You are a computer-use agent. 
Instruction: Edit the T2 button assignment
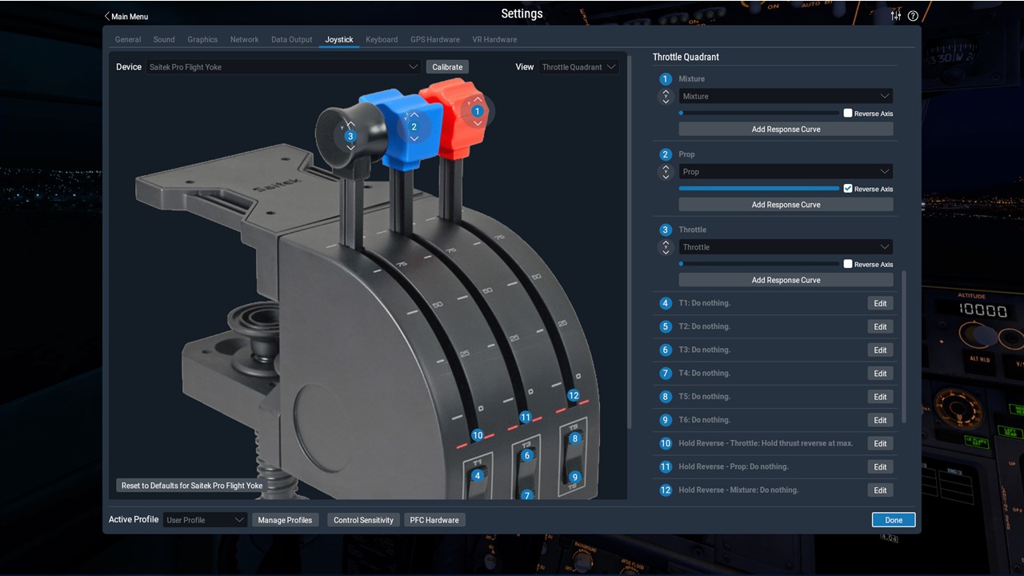point(880,326)
